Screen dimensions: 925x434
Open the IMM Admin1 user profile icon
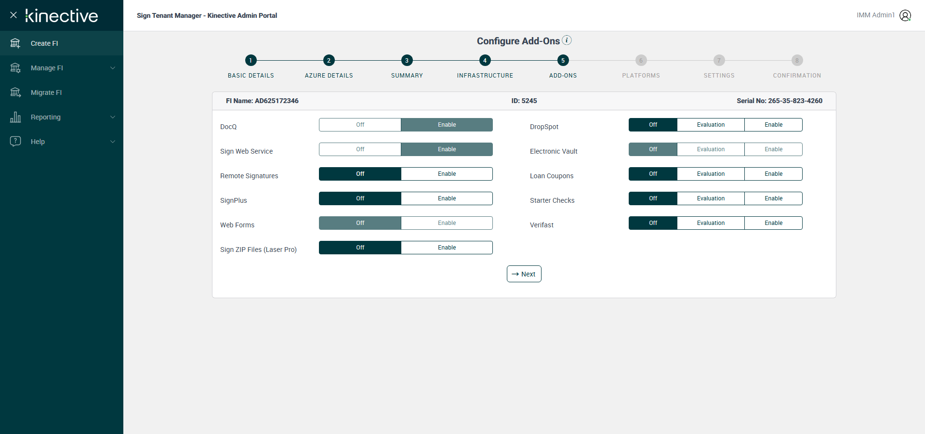(905, 15)
